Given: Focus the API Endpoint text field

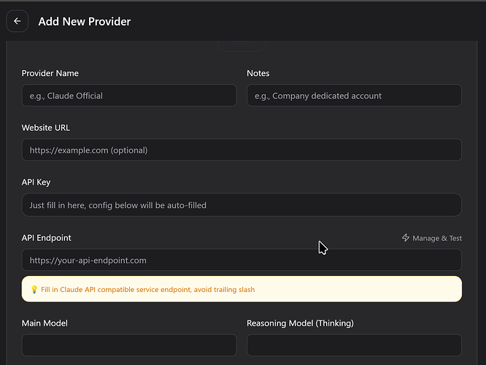Looking at the screenshot, I should [242, 260].
